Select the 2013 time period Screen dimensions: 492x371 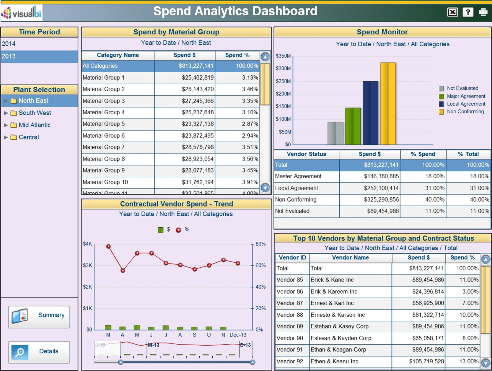click(x=38, y=57)
